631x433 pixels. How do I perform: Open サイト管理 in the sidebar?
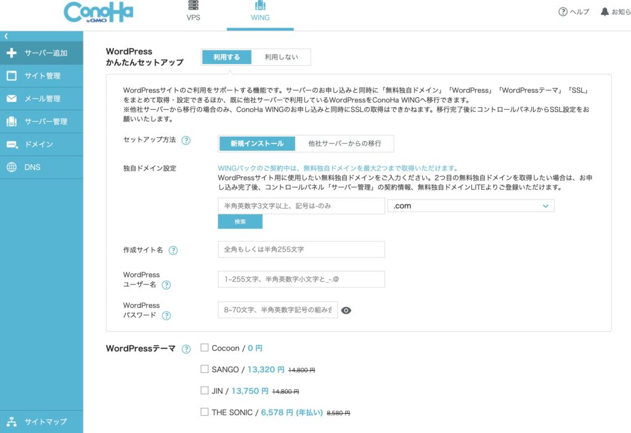coord(41,76)
